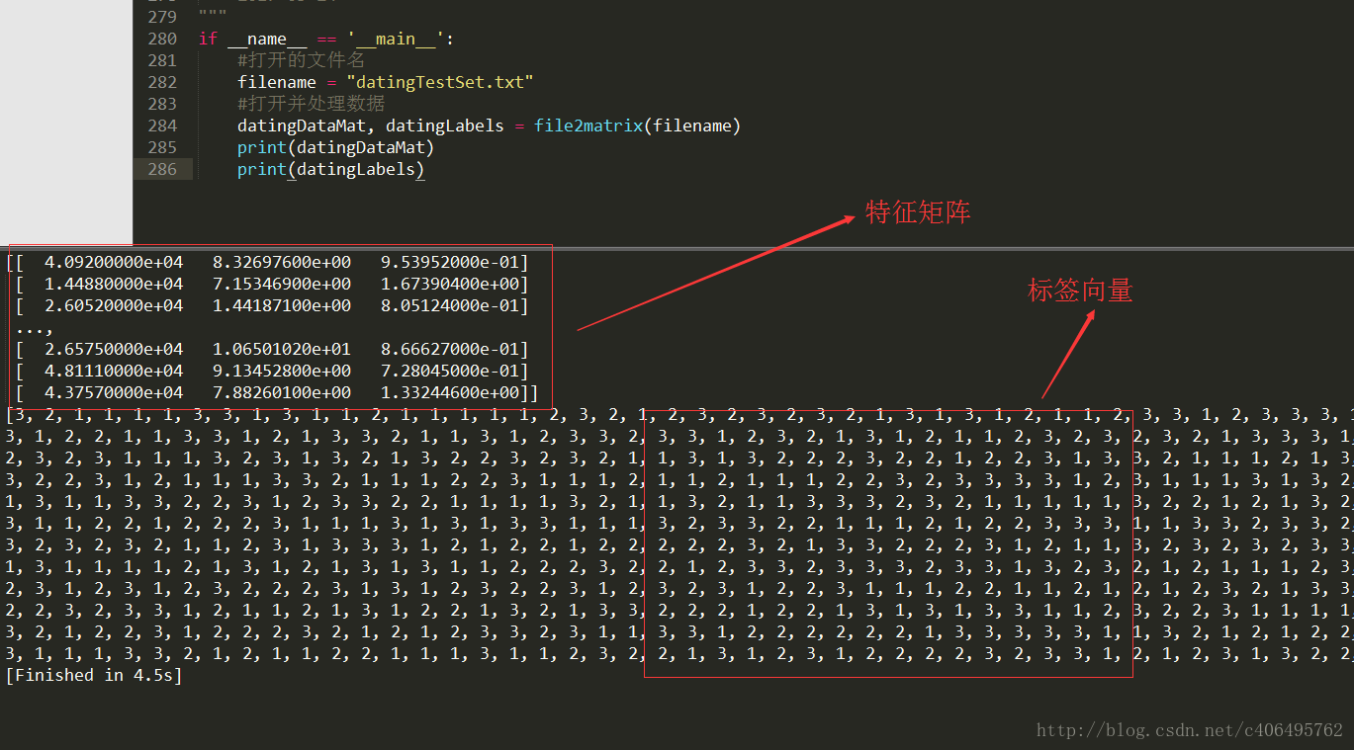1354x750 pixels.
Task: Select output value 1.44187100e+00
Action: tap(282, 305)
